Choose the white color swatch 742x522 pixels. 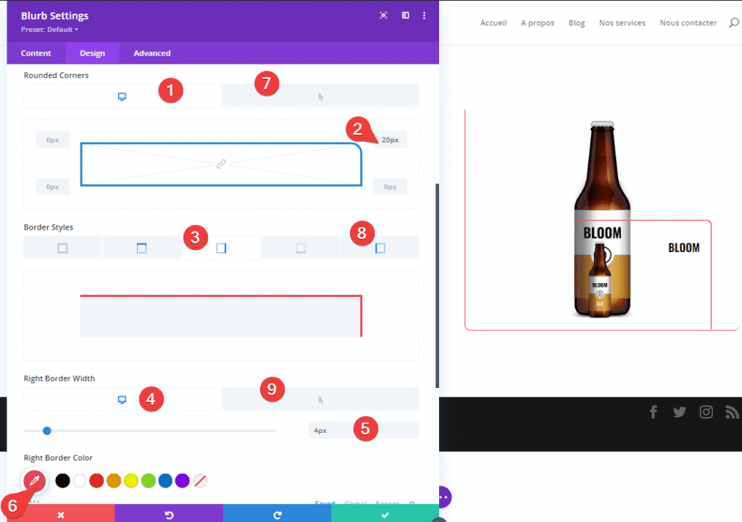click(x=80, y=481)
